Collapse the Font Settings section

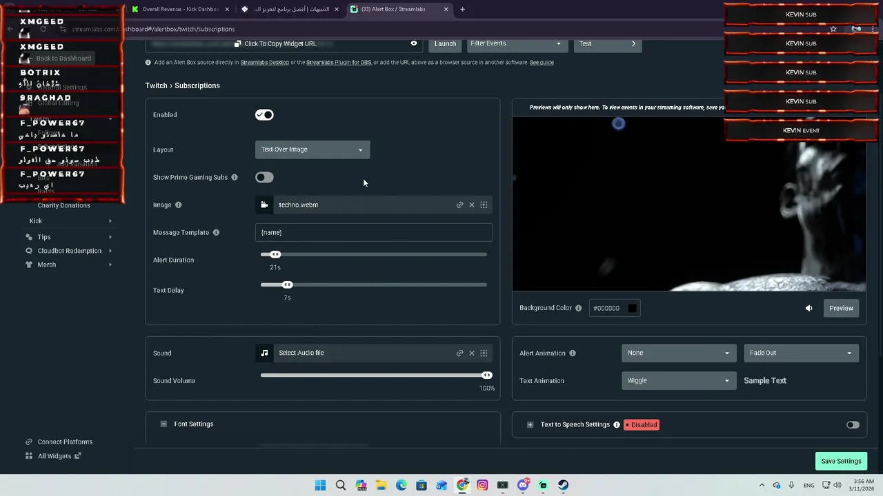coord(163,424)
